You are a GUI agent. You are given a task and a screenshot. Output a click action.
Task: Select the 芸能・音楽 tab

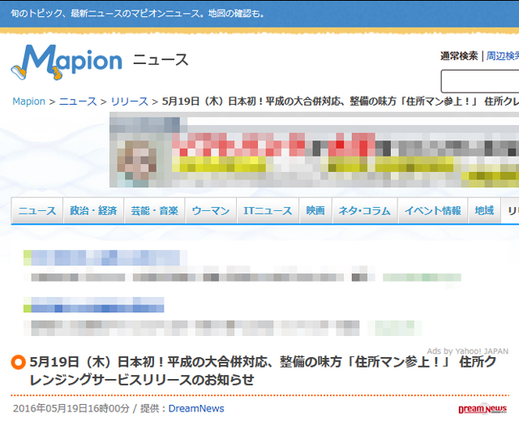click(x=154, y=211)
